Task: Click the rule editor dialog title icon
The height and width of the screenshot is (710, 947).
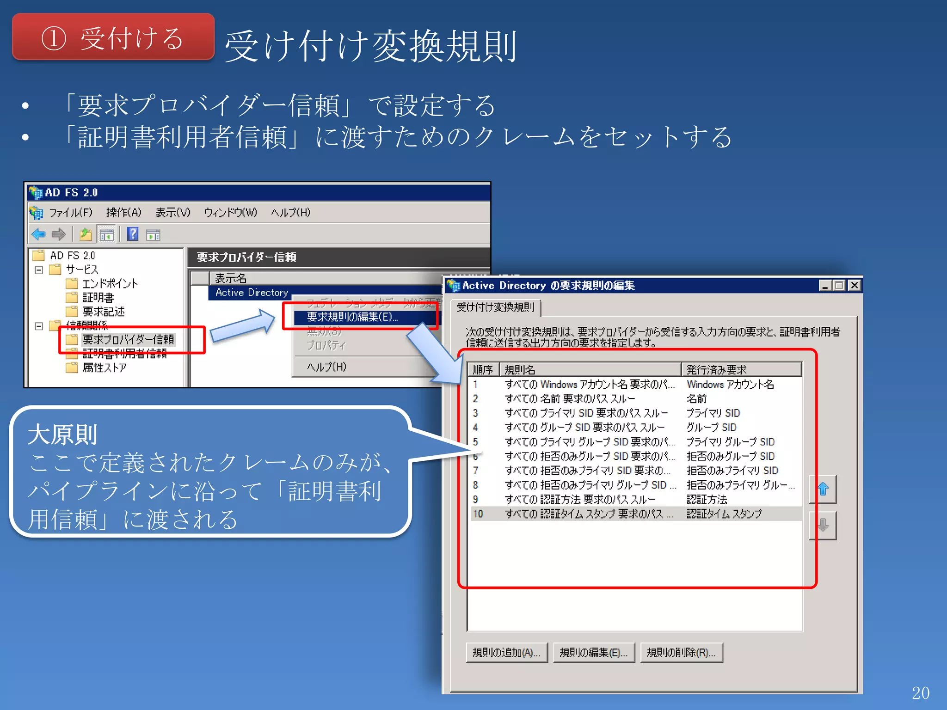Action: point(454,286)
